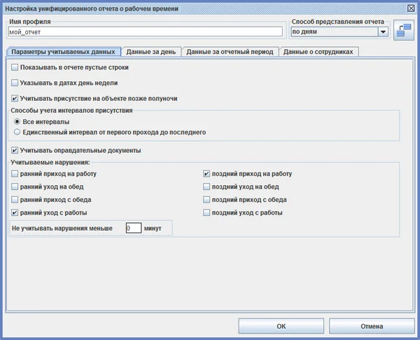Choose 'Единственный интервал от первого прохода до последнего'

pyautogui.click(x=17, y=132)
